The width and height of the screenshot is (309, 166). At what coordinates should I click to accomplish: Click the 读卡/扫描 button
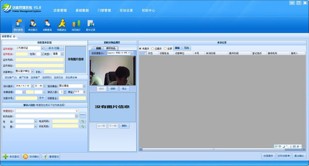point(54,48)
